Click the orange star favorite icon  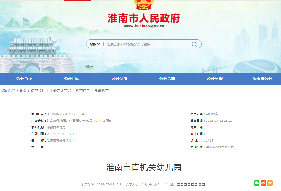click(270, 183)
